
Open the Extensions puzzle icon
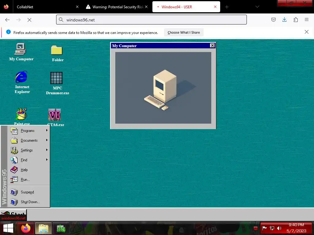(296, 20)
